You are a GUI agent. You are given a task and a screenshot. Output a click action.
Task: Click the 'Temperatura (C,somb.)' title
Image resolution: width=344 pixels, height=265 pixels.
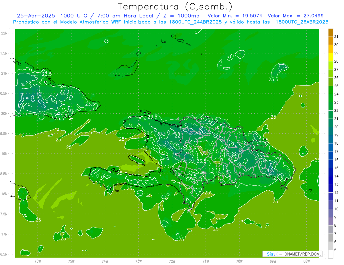[175, 7]
